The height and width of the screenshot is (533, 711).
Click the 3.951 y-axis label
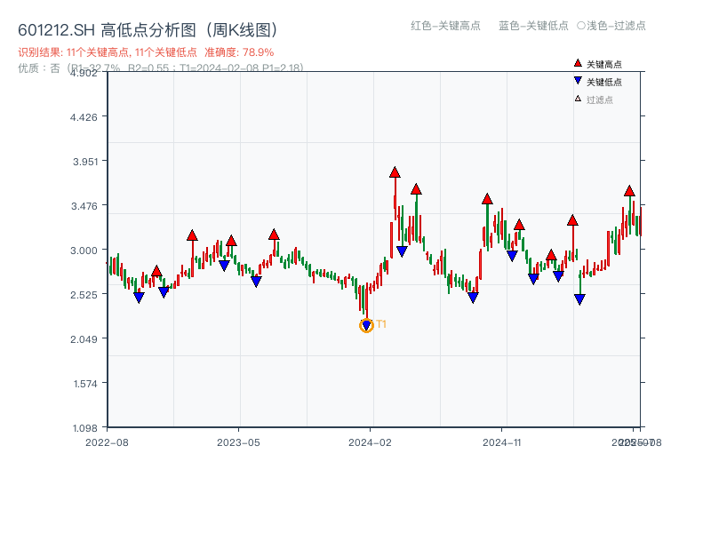click(85, 162)
